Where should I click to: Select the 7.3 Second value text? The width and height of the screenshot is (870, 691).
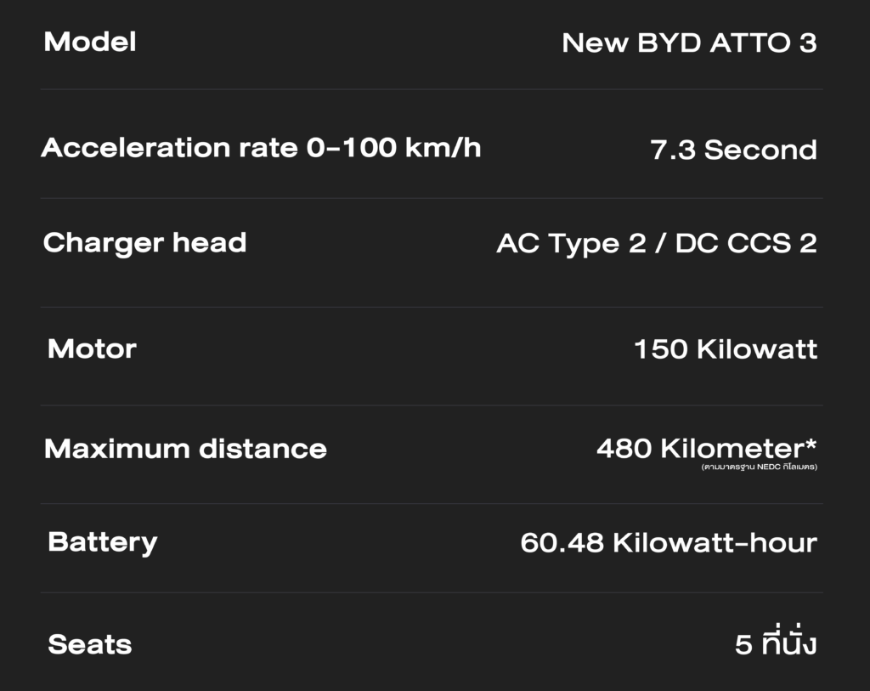pos(733,150)
